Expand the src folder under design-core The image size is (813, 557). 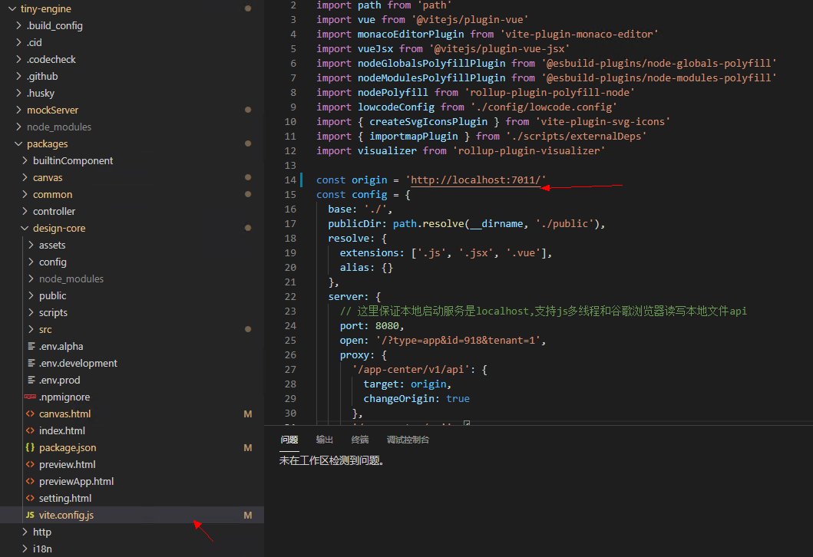pos(31,330)
